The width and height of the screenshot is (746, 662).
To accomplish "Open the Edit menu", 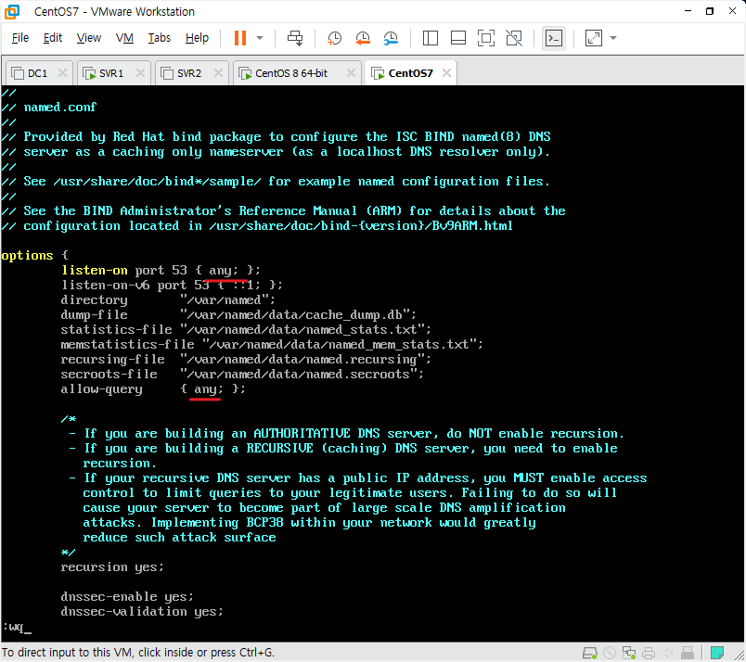I will (x=52, y=38).
